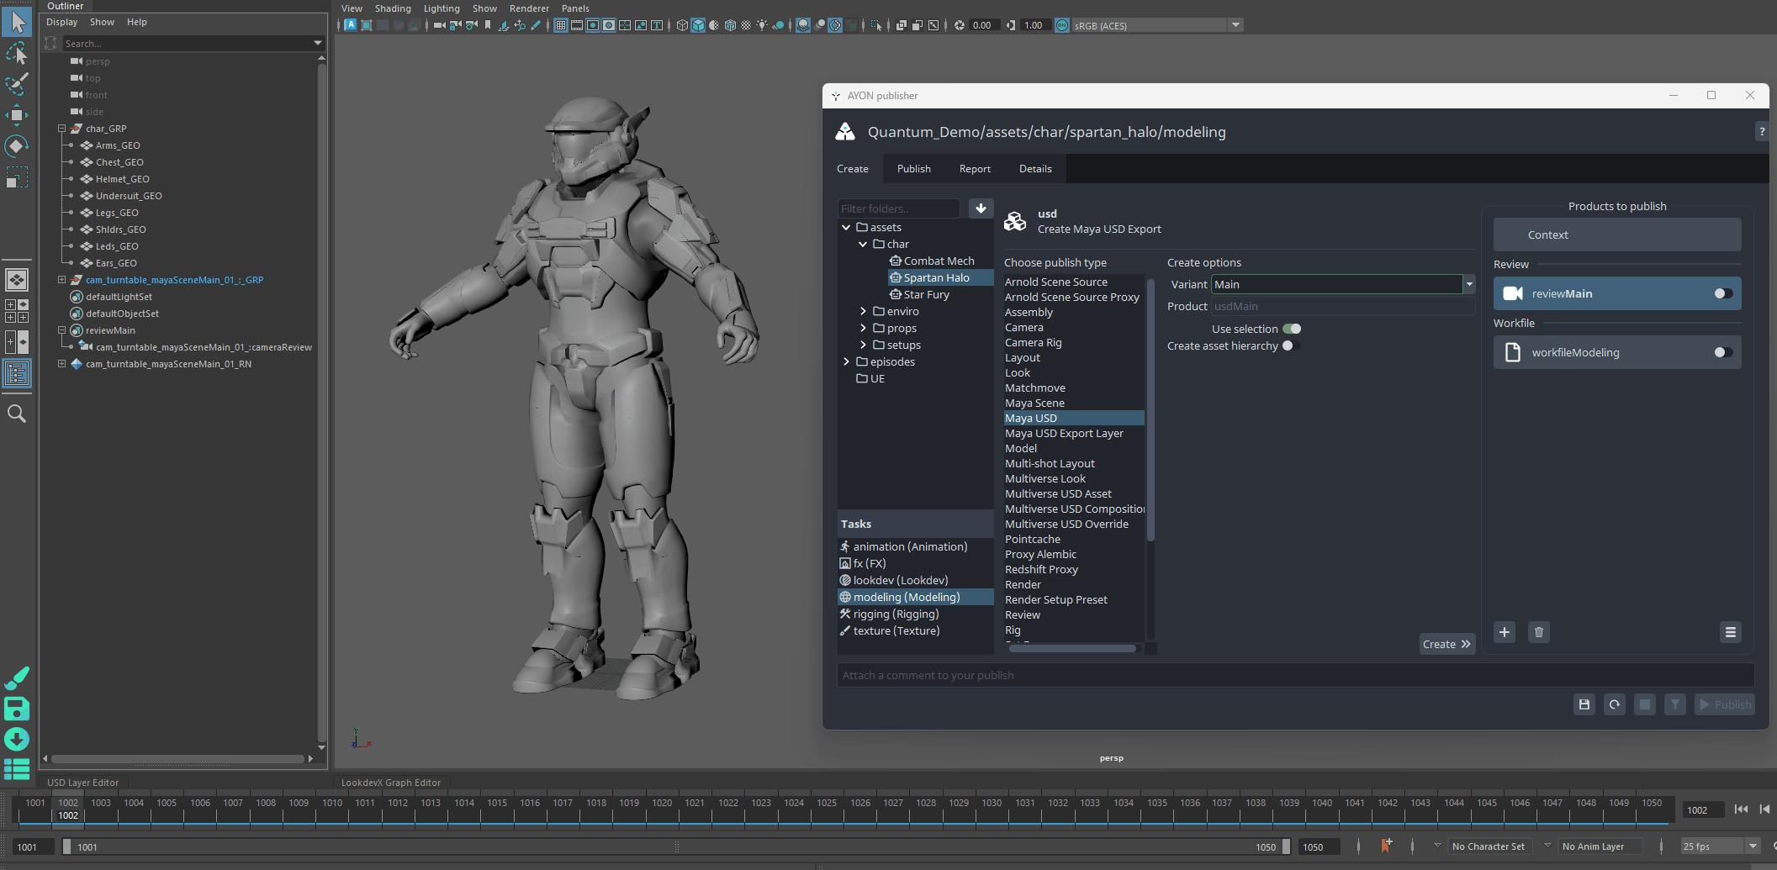Click the help question mark icon
Screen dimensions: 1777x870
(x=1761, y=132)
